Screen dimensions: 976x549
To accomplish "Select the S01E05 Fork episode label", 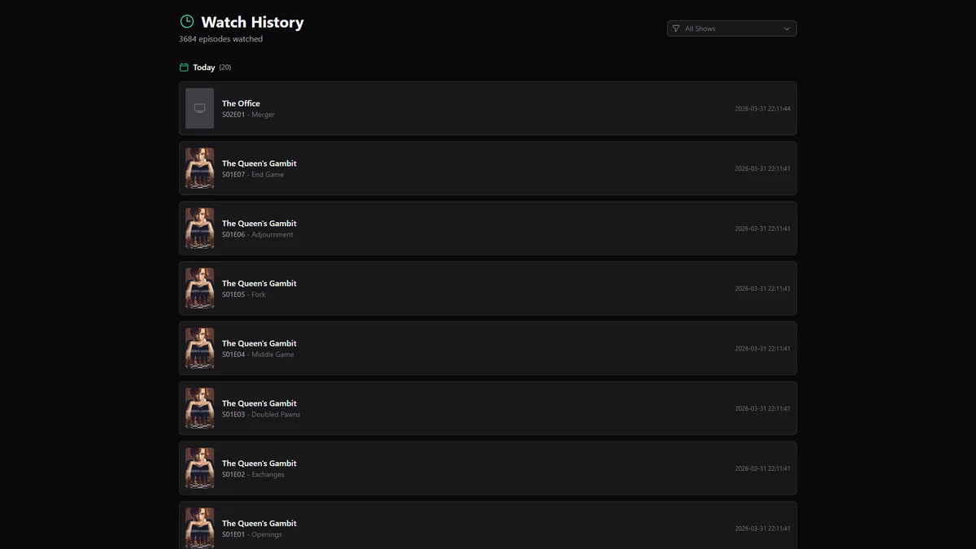I will (243, 294).
